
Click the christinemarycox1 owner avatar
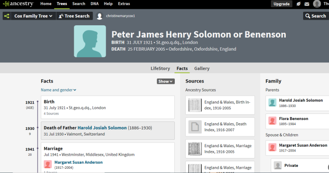100,16
